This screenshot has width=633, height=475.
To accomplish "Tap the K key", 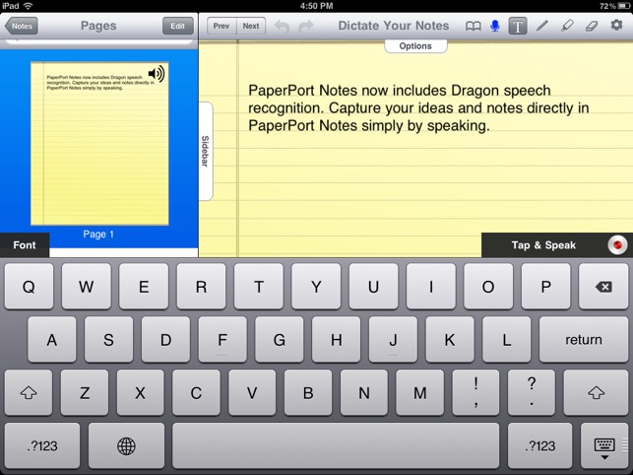I will pos(450,340).
